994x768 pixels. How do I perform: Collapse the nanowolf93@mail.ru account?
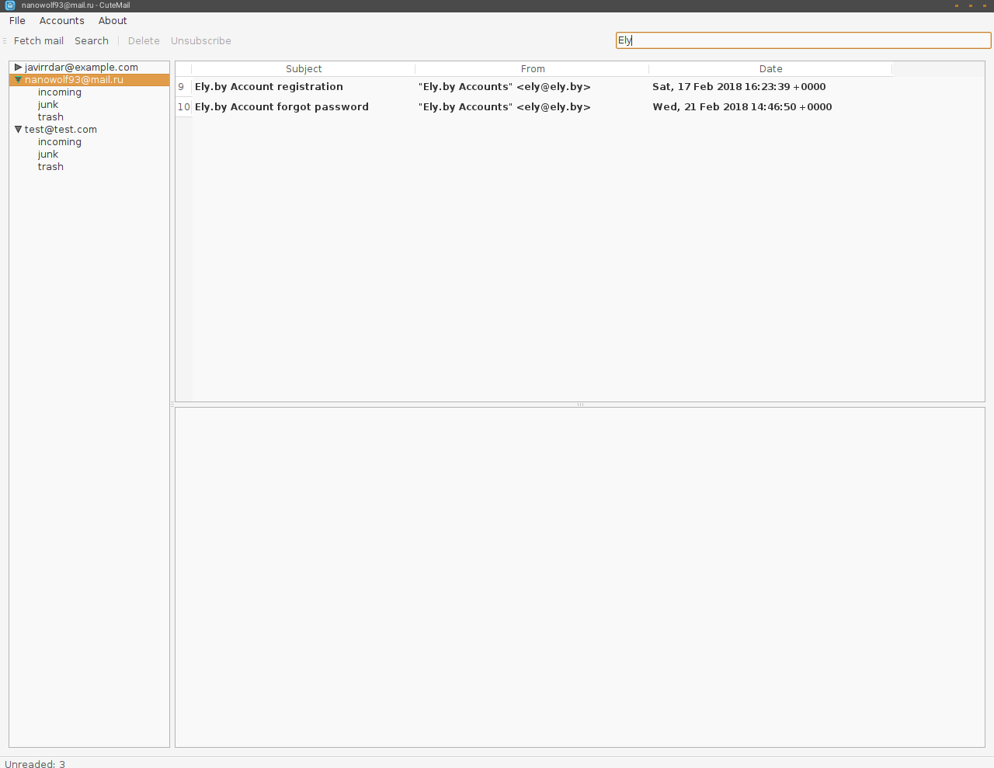tap(18, 80)
